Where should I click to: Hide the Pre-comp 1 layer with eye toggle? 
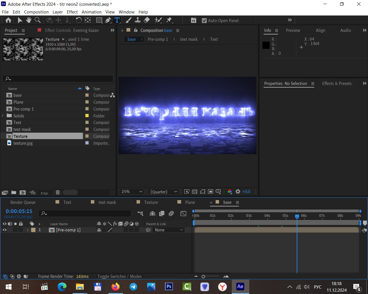(x=5, y=230)
